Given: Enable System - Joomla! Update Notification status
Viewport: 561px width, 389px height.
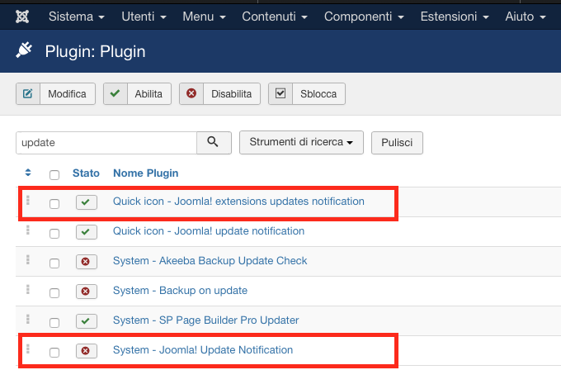Looking at the screenshot, I should [87, 351].
